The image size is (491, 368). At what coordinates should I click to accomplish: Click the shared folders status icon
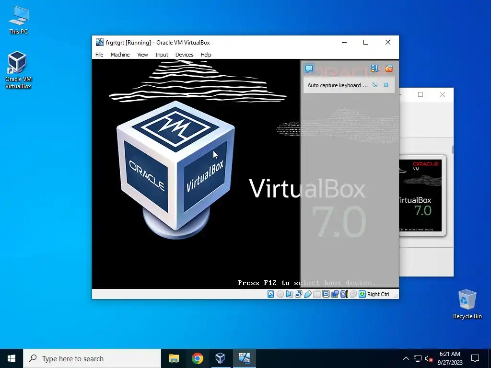(316, 294)
